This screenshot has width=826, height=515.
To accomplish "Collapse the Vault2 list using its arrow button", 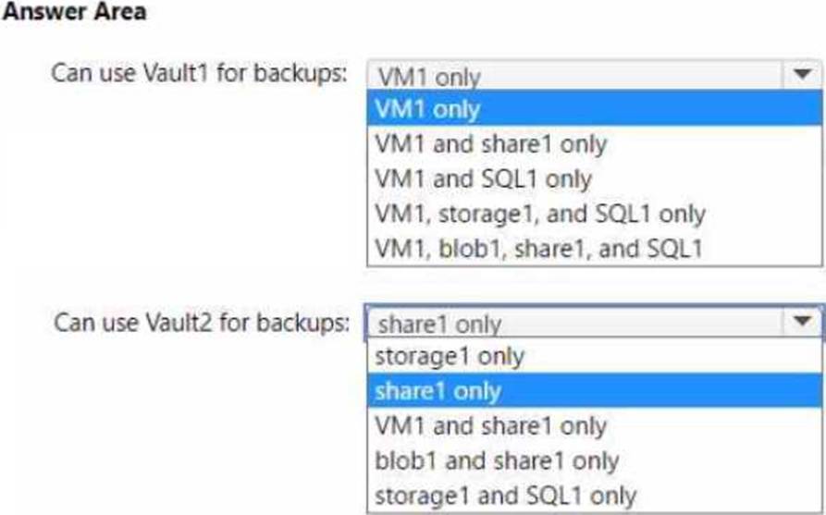I will tap(801, 322).
